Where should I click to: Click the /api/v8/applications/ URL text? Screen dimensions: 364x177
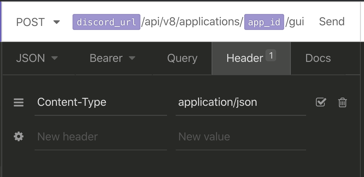click(192, 22)
